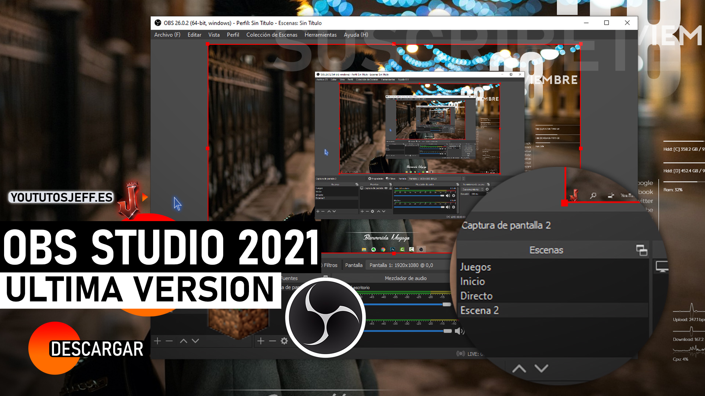Remove the selected scene using the minus icon

[169, 341]
